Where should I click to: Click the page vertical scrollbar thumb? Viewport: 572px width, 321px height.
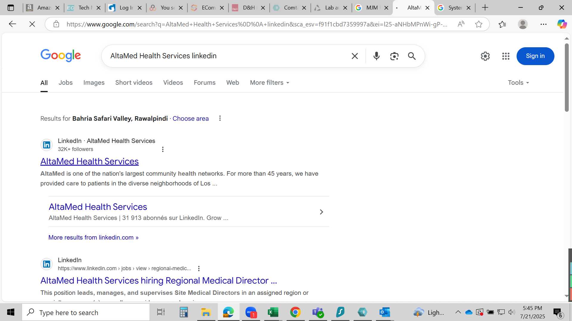tap(567, 78)
